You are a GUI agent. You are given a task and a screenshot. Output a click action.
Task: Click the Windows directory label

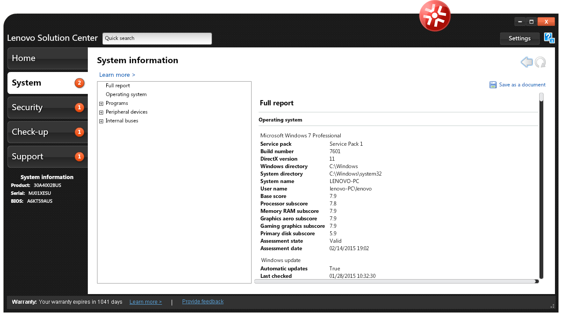click(284, 166)
